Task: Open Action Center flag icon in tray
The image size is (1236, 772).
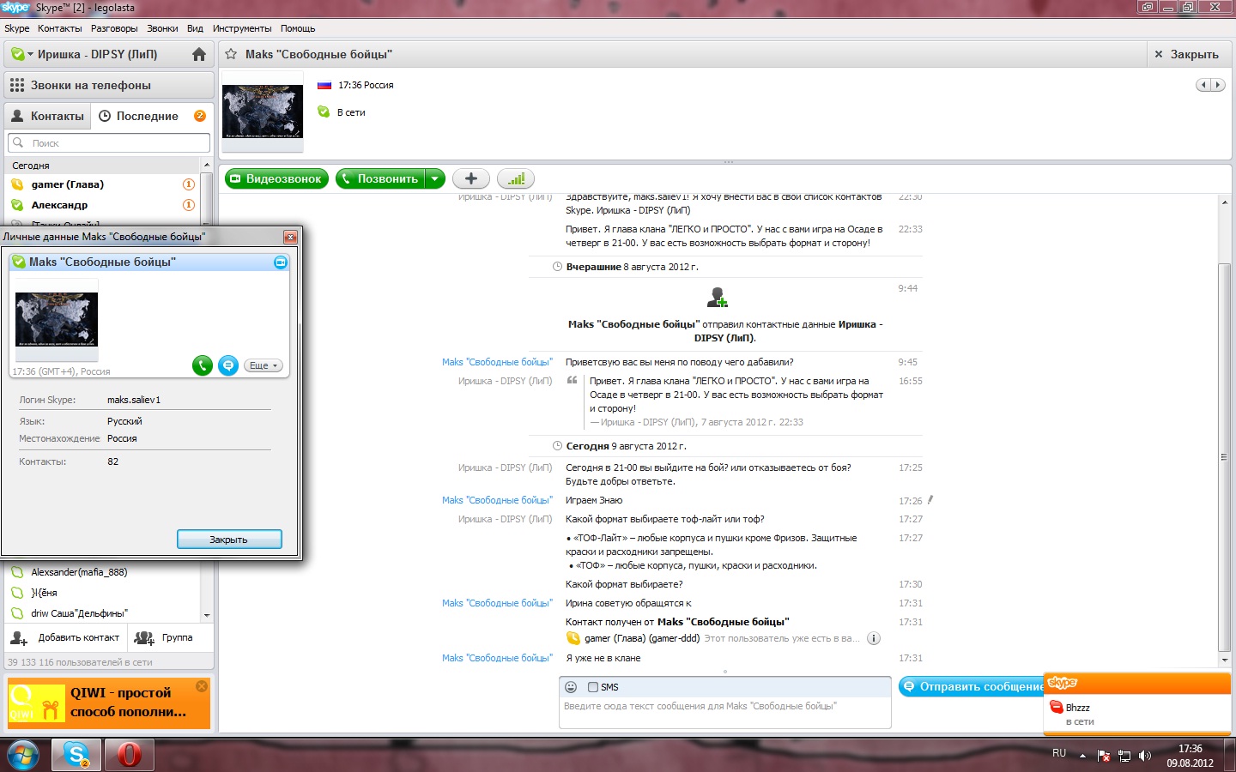Action: [1104, 756]
